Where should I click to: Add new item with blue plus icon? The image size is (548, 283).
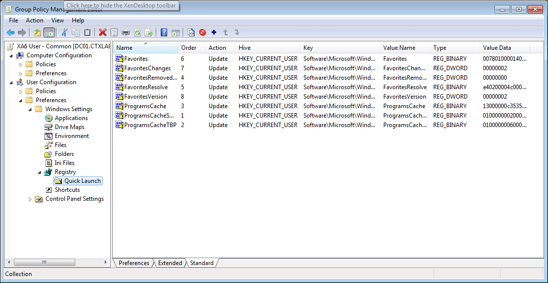[x=214, y=33]
